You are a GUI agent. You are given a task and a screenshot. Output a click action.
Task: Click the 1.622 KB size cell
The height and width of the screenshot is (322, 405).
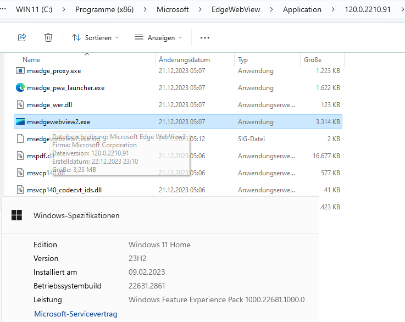[328, 88]
